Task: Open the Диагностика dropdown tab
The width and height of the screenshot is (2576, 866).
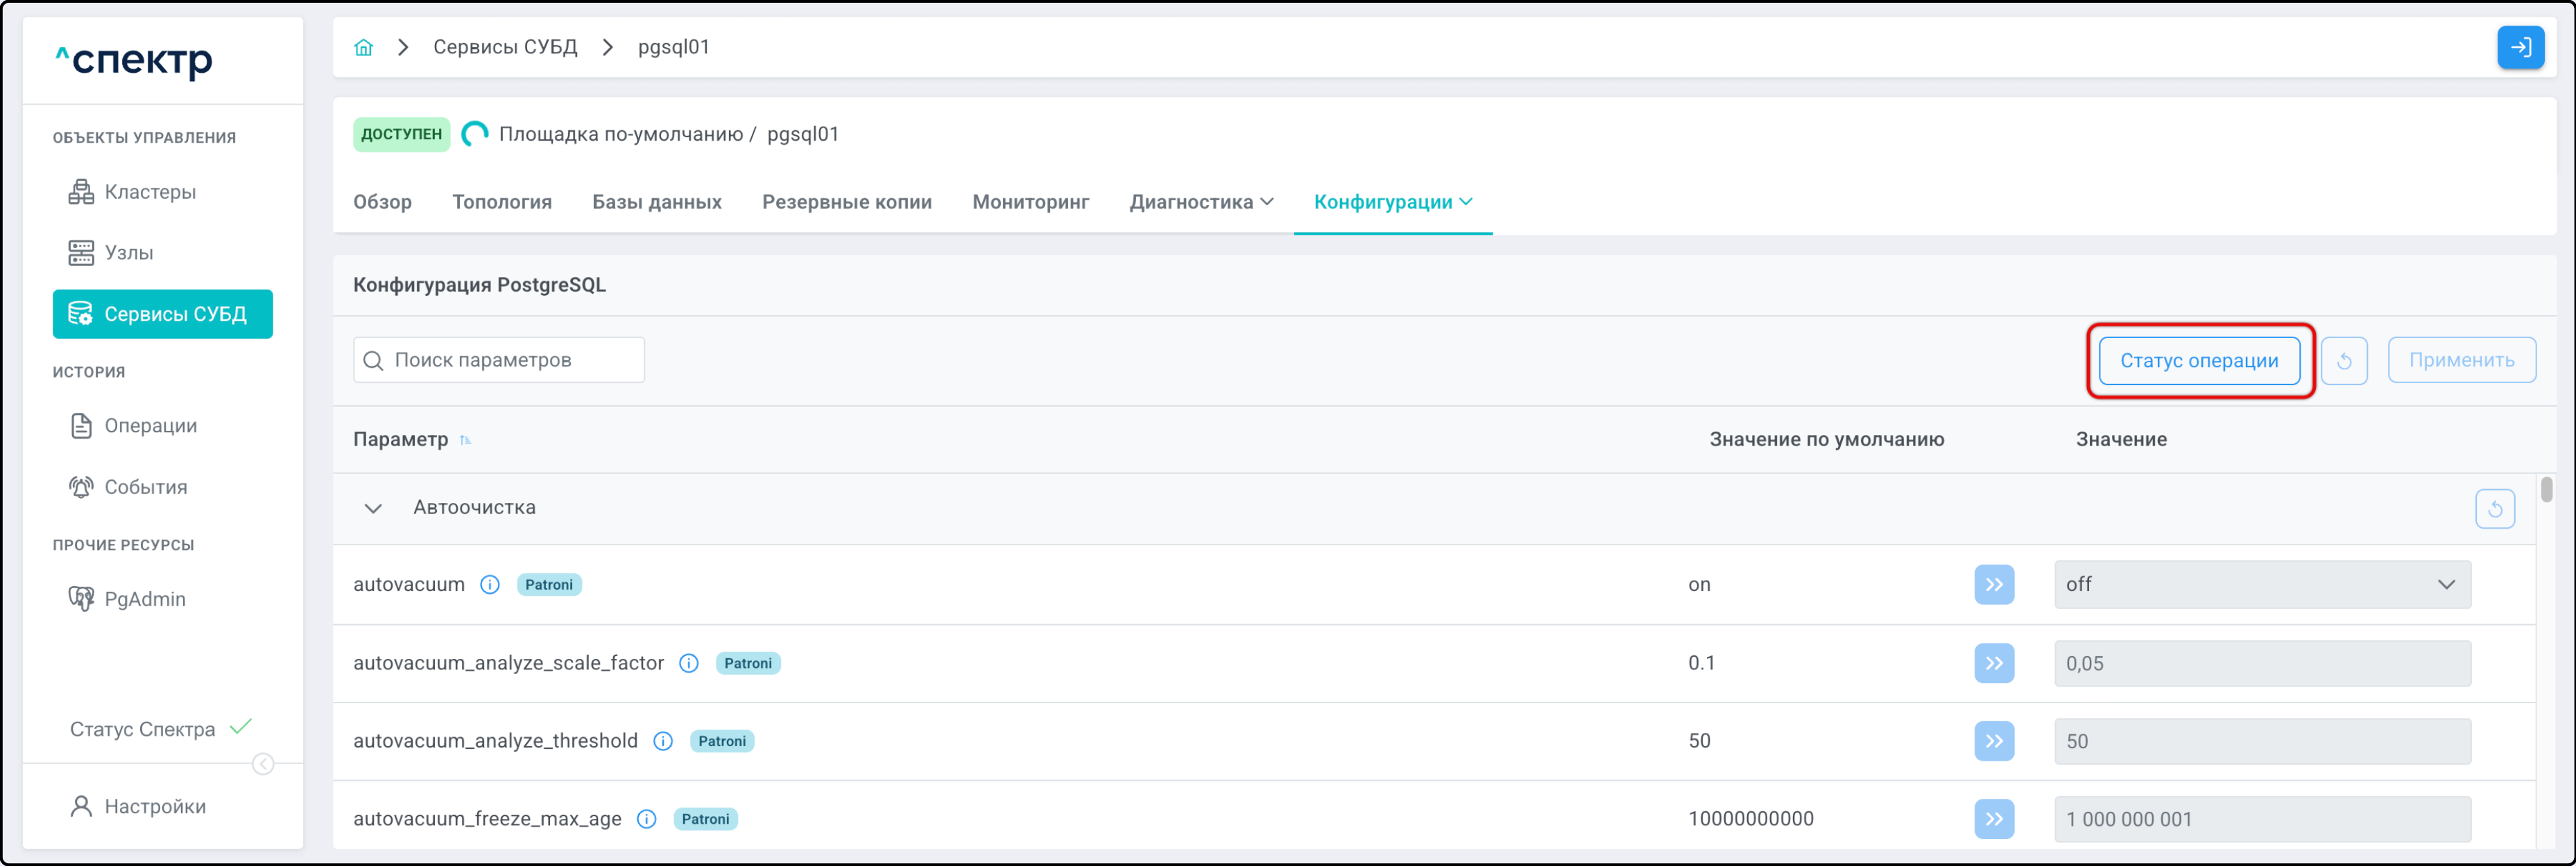Action: (x=1201, y=202)
